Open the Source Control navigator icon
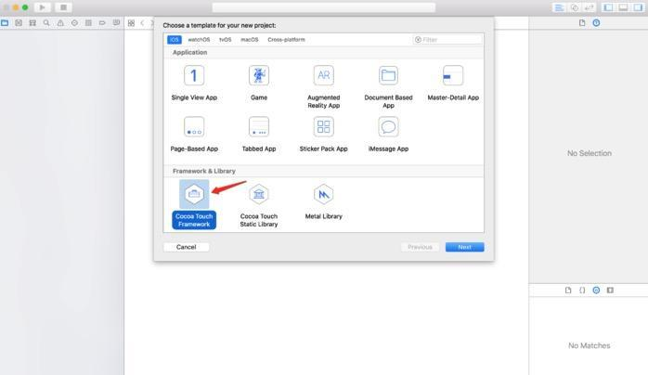This screenshot has width=648, height=375. point(19,23)
